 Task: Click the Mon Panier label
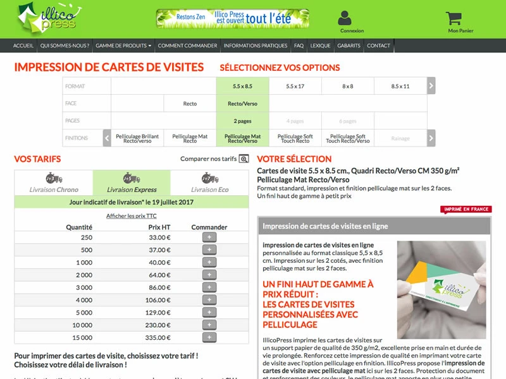pos(460,30)
